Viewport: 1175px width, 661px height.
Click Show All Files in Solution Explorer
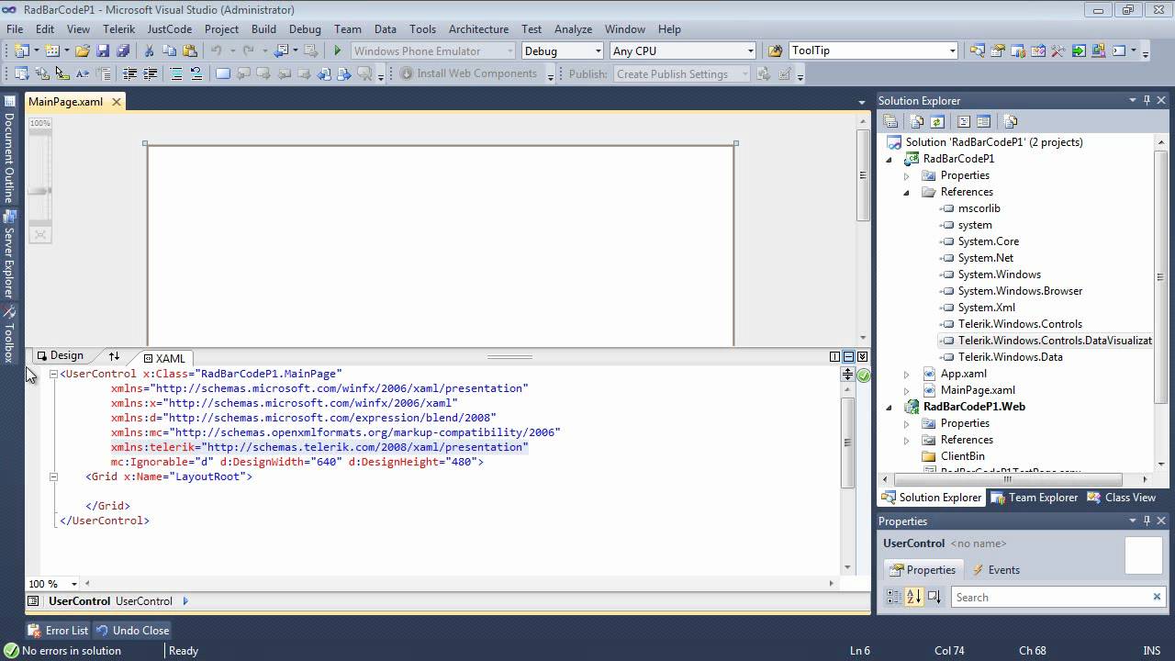coord(917,121)
